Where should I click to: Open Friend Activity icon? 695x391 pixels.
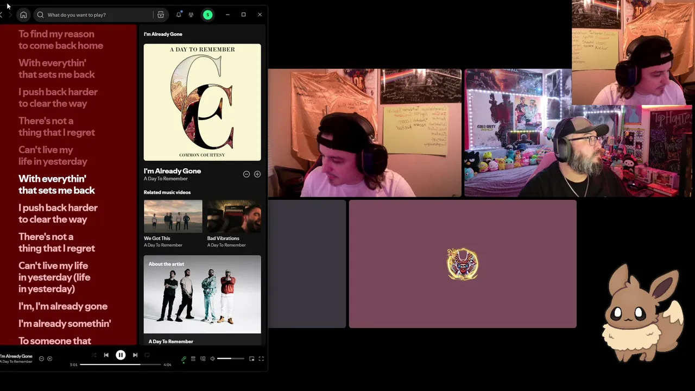(x=191, y=15)
